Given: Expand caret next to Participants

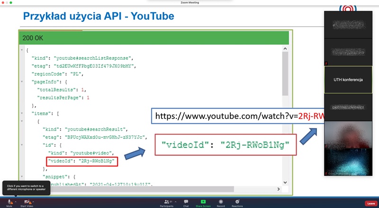Looking at the screenshot, I should click(175, 202).
